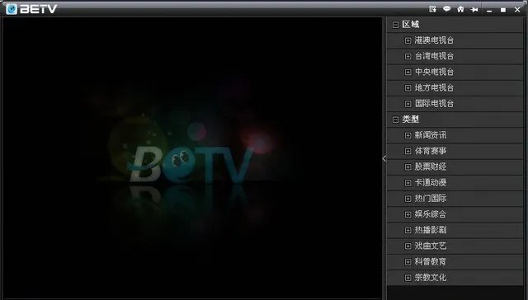Expand the 宗教文化 node

(408, 278)
